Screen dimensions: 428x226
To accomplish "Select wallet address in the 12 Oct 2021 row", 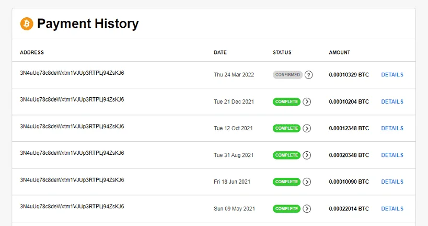I will coord(72,126).
